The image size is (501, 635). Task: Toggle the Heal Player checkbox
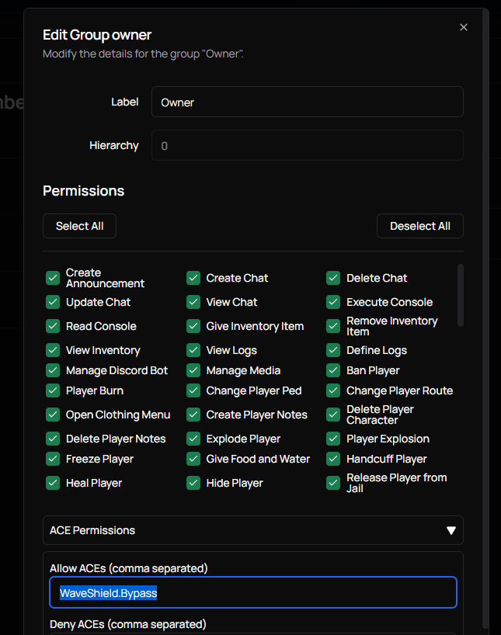53,483
